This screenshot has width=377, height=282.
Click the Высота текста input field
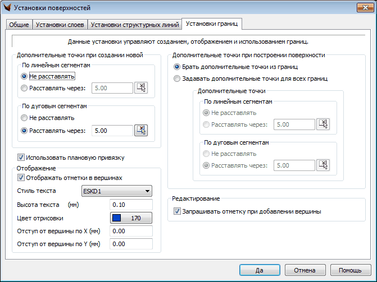(x=131, y=204)
